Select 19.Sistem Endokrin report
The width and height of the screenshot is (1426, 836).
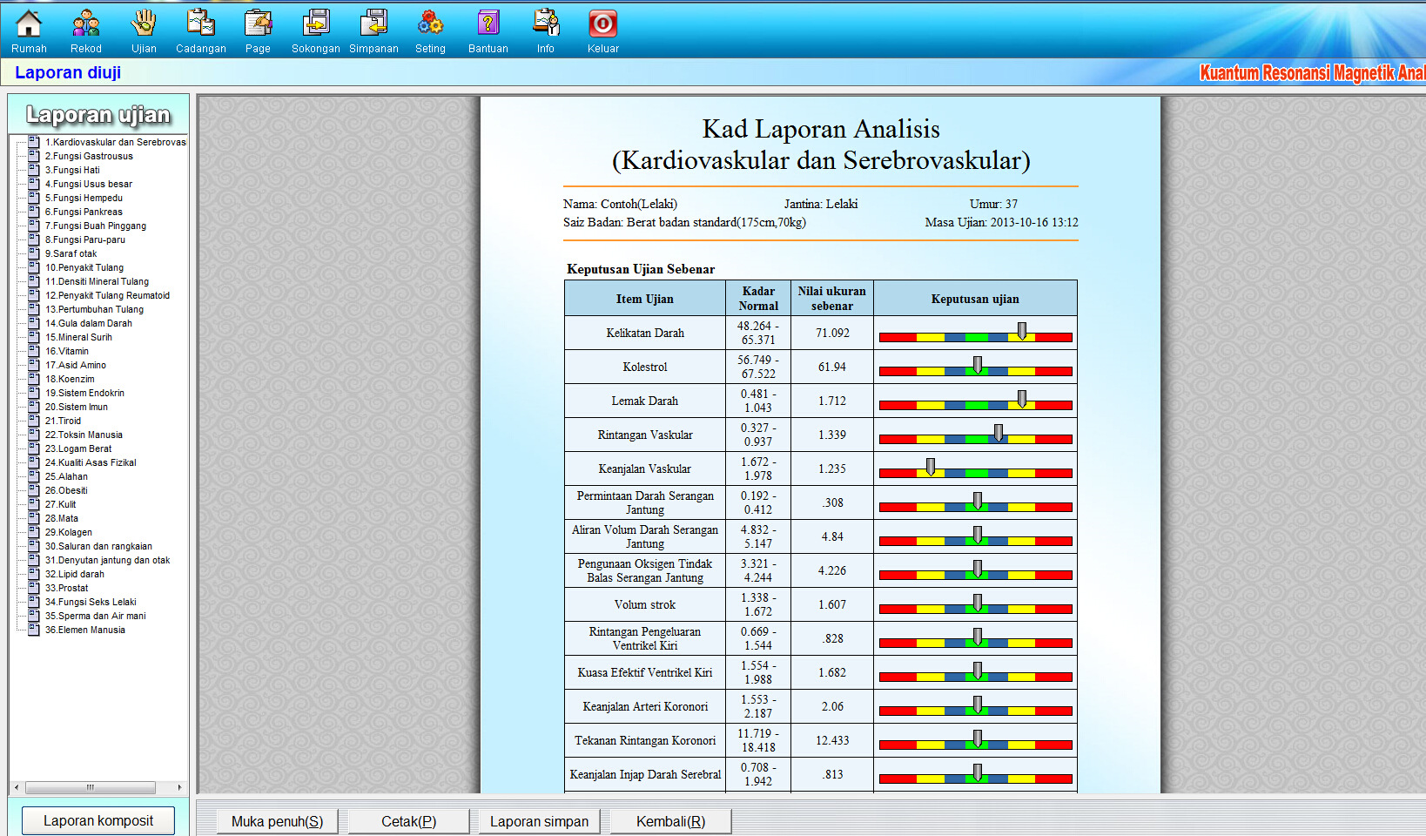(x=84, y=393)
